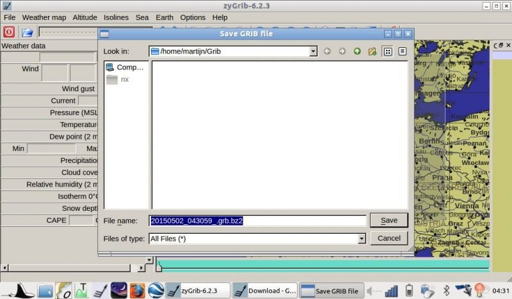Screen dimensions: 512x299
Task: Click the zyGrib application icon in title bar
Action: 7,6
